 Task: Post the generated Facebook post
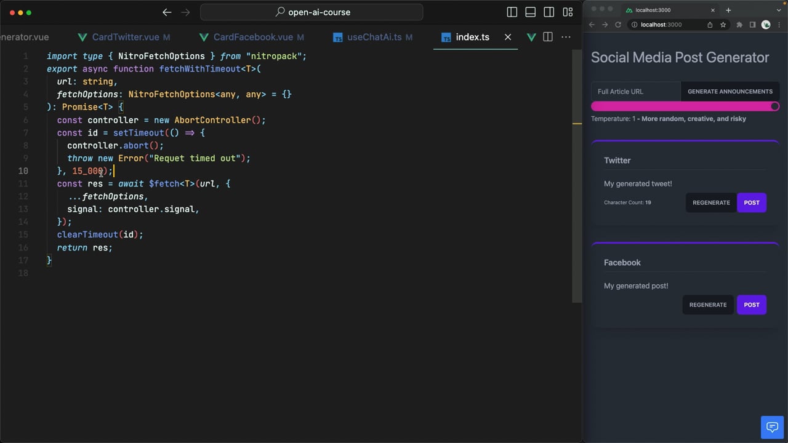[752, 305]
